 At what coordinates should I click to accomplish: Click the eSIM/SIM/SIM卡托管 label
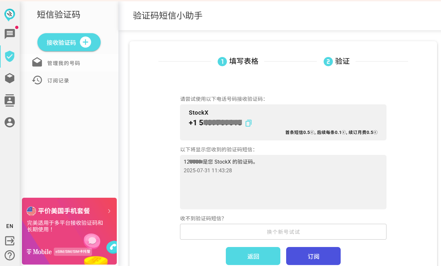(x=73, y=252)
